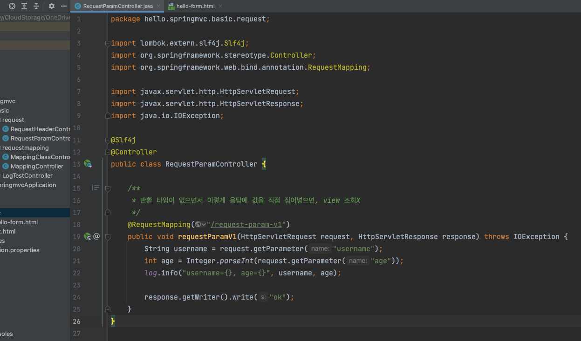Image resolution: width=581 pixels, height=341 pixels.
Task: Click the Korean Javadoc comment on line 16
Action: [246, 200]
